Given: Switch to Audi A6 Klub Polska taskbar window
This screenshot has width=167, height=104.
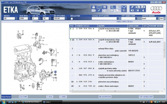Looking at the screenshot, I should (x=31, y=102).
